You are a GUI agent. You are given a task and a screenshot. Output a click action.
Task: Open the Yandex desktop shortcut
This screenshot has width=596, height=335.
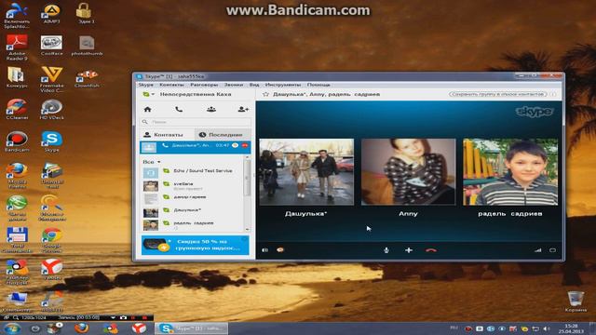[52, 269]
